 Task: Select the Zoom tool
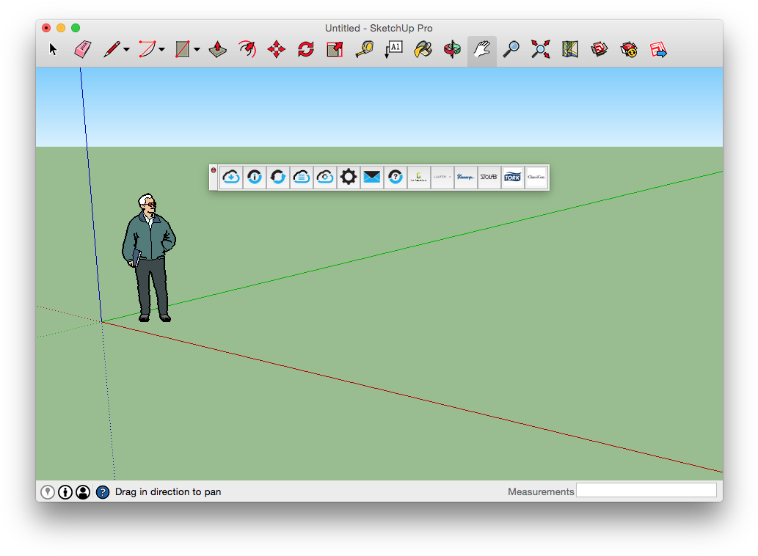(x=511, y=49)
